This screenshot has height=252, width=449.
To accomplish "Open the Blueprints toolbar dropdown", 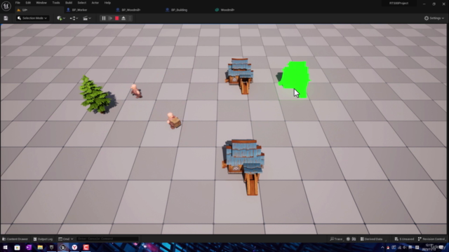I will 74,18.
